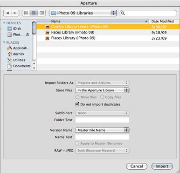Sort by the Date Modified column header
This screenshot has width=180, height=173.
coord(164,21)
